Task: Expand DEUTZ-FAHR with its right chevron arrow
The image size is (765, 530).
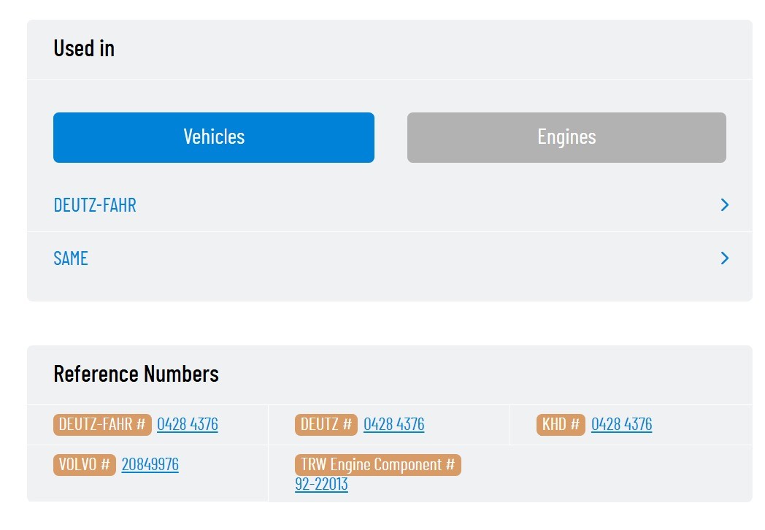Action: point(724,205)
